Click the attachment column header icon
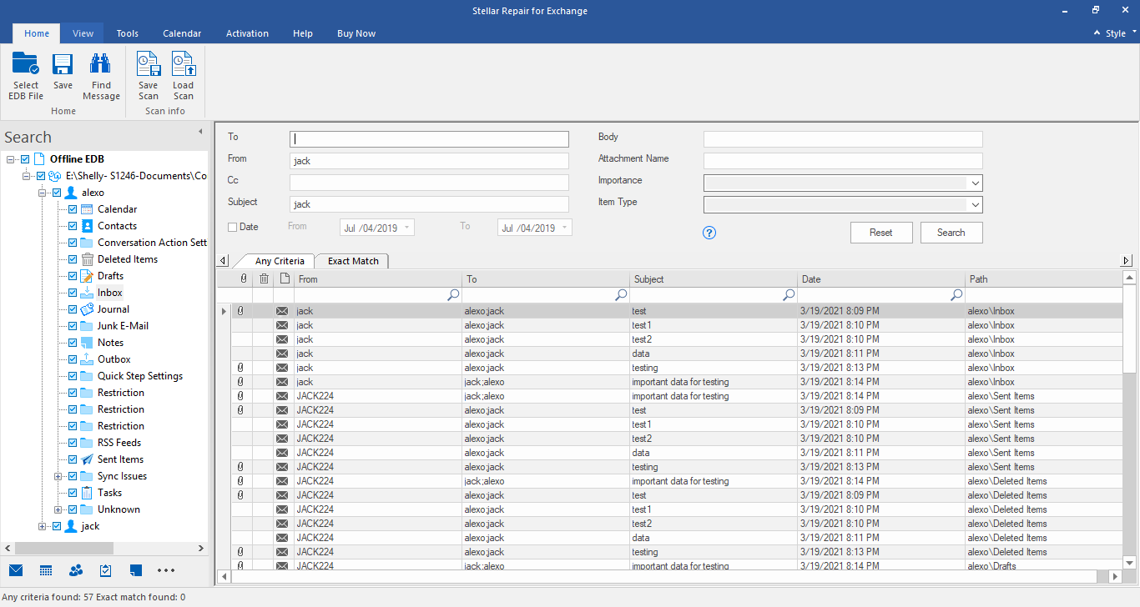 point(243,279)
